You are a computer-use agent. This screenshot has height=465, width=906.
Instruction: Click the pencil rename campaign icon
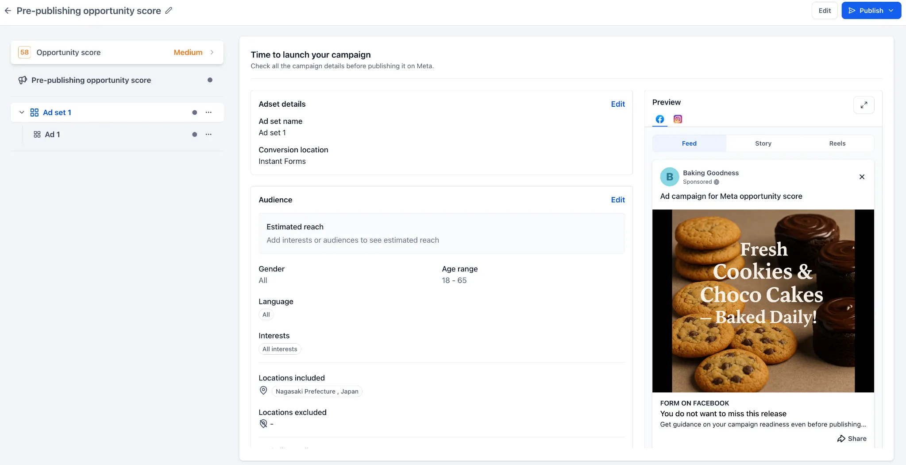[x=169, y=10]
